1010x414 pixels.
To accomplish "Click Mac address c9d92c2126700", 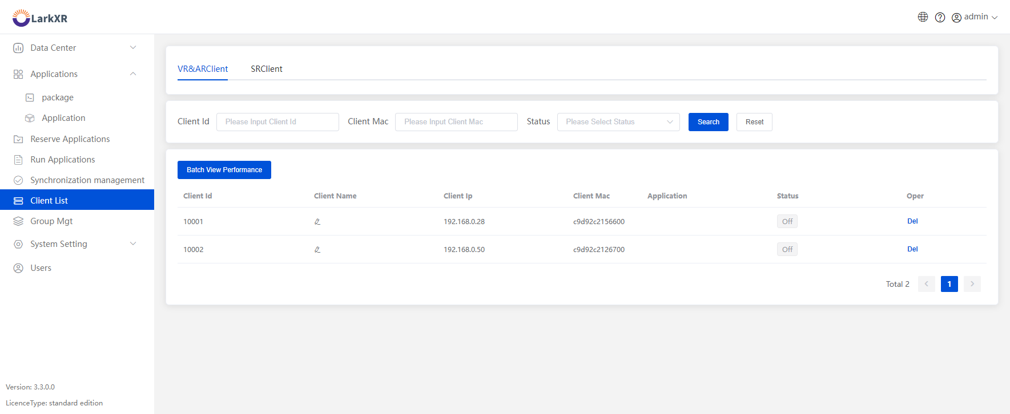I will tap(599, 250).
